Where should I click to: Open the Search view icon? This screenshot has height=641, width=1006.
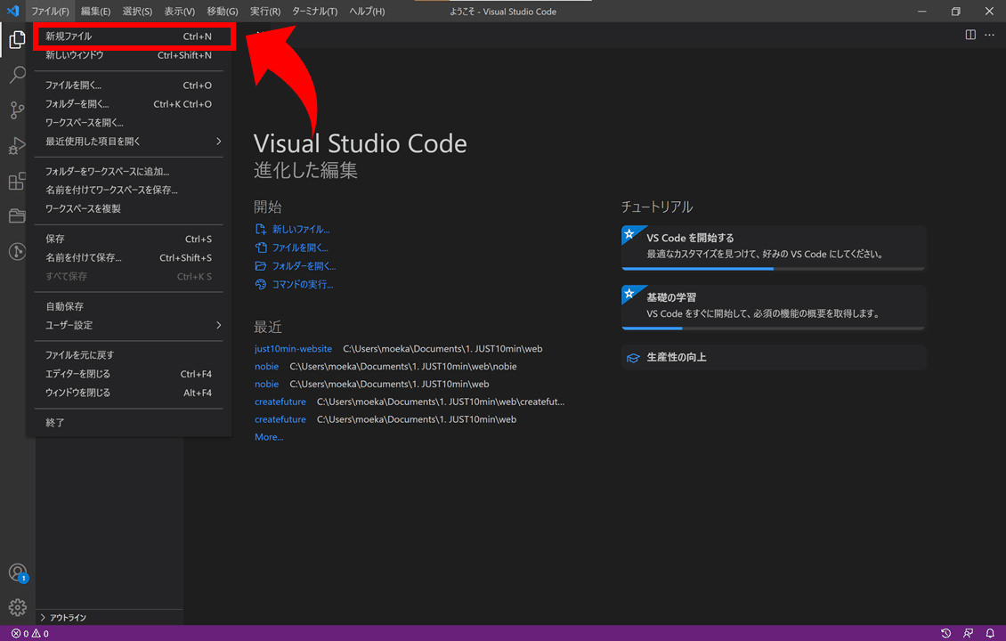pyautogui.click(x=17, y=75)
